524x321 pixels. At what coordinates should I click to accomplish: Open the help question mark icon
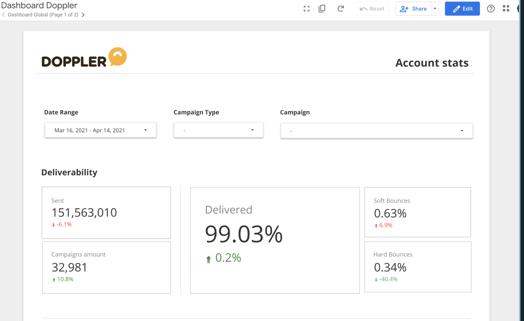coord(491,9)
